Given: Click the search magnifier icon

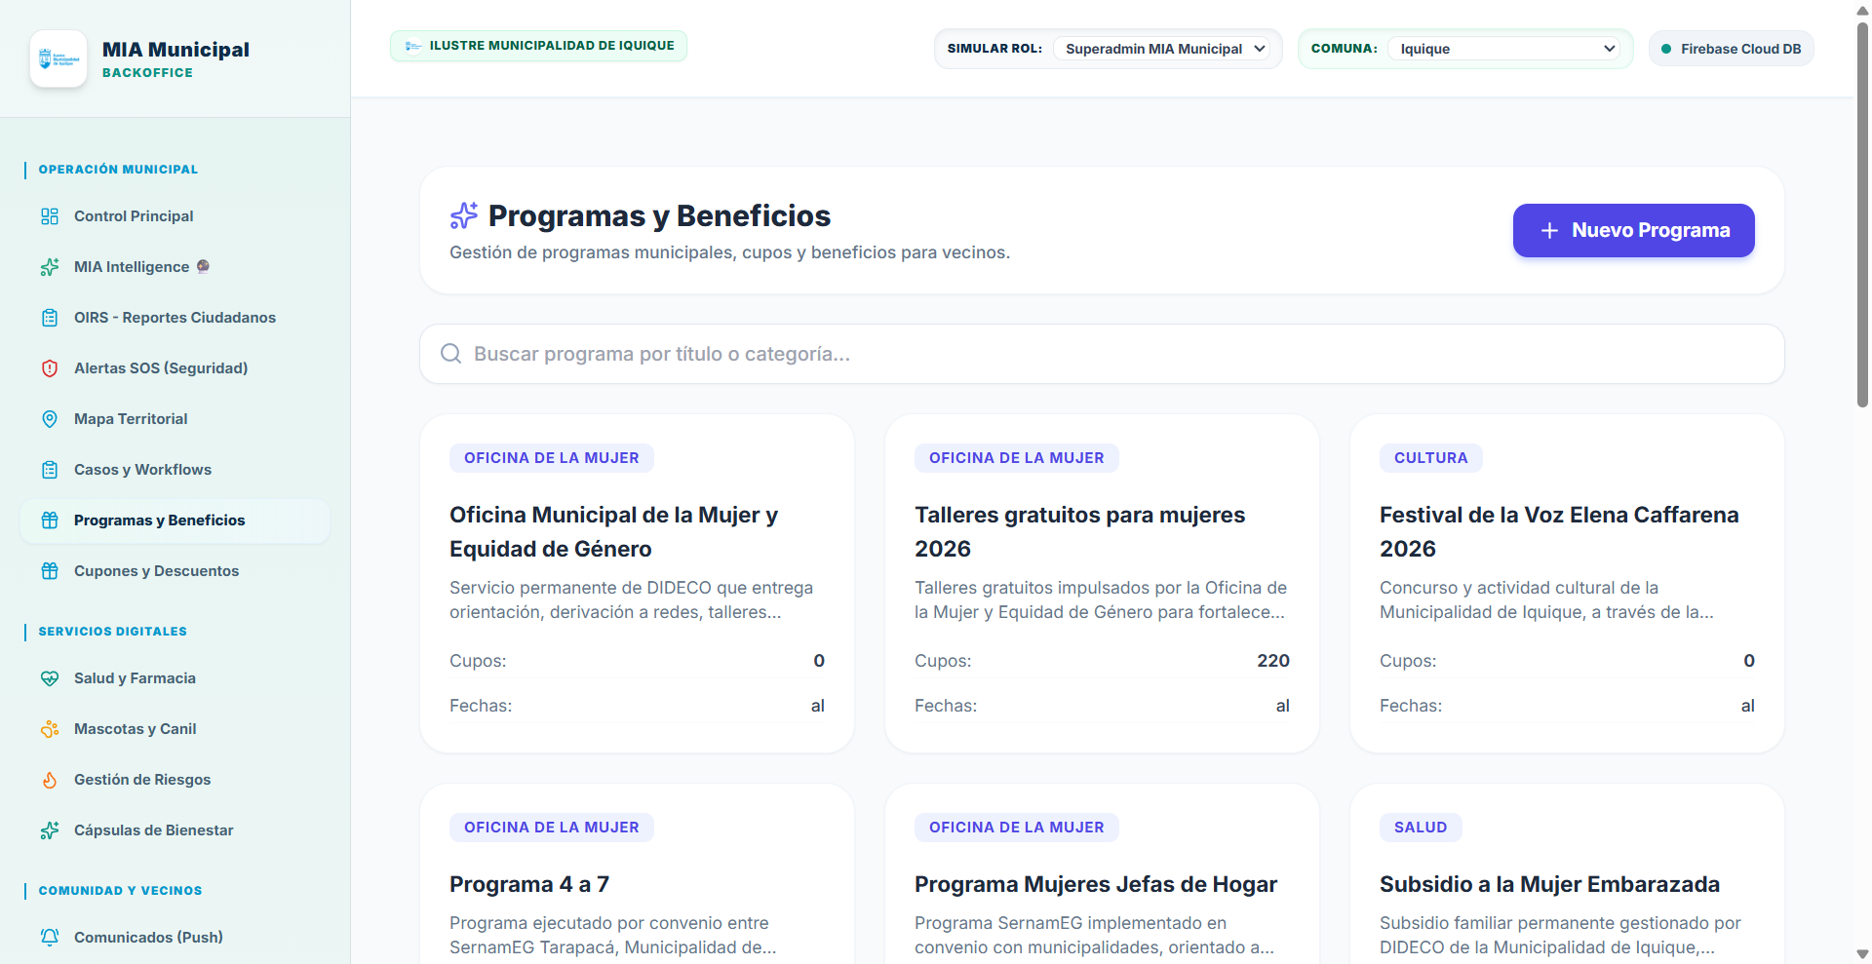Looking at the screenshot, I should click(450, 353).
